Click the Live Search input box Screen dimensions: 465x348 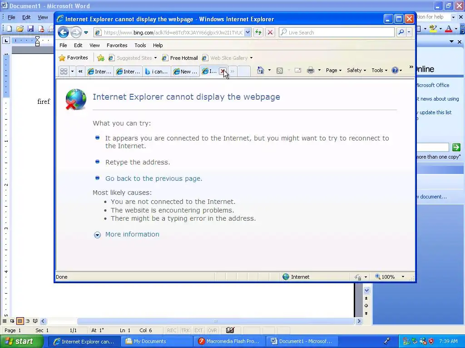coord(336,33)
